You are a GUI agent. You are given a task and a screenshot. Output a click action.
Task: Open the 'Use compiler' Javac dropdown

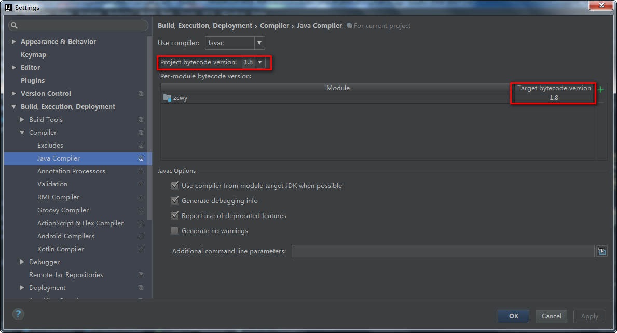pos(235,43)
